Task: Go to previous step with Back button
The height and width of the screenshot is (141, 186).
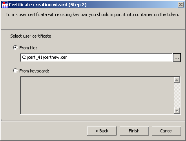Action: (x=102, y=131)
